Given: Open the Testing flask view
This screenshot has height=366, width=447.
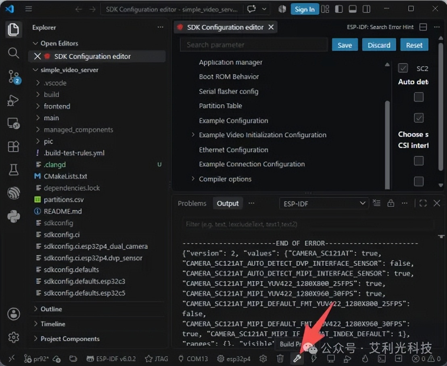Looking at the screenshot, I should tap(13, 170).
